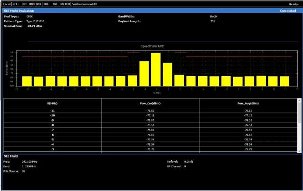303x191 pixels.
Task: Click the RF Channel value field
Action: (185, 166)
